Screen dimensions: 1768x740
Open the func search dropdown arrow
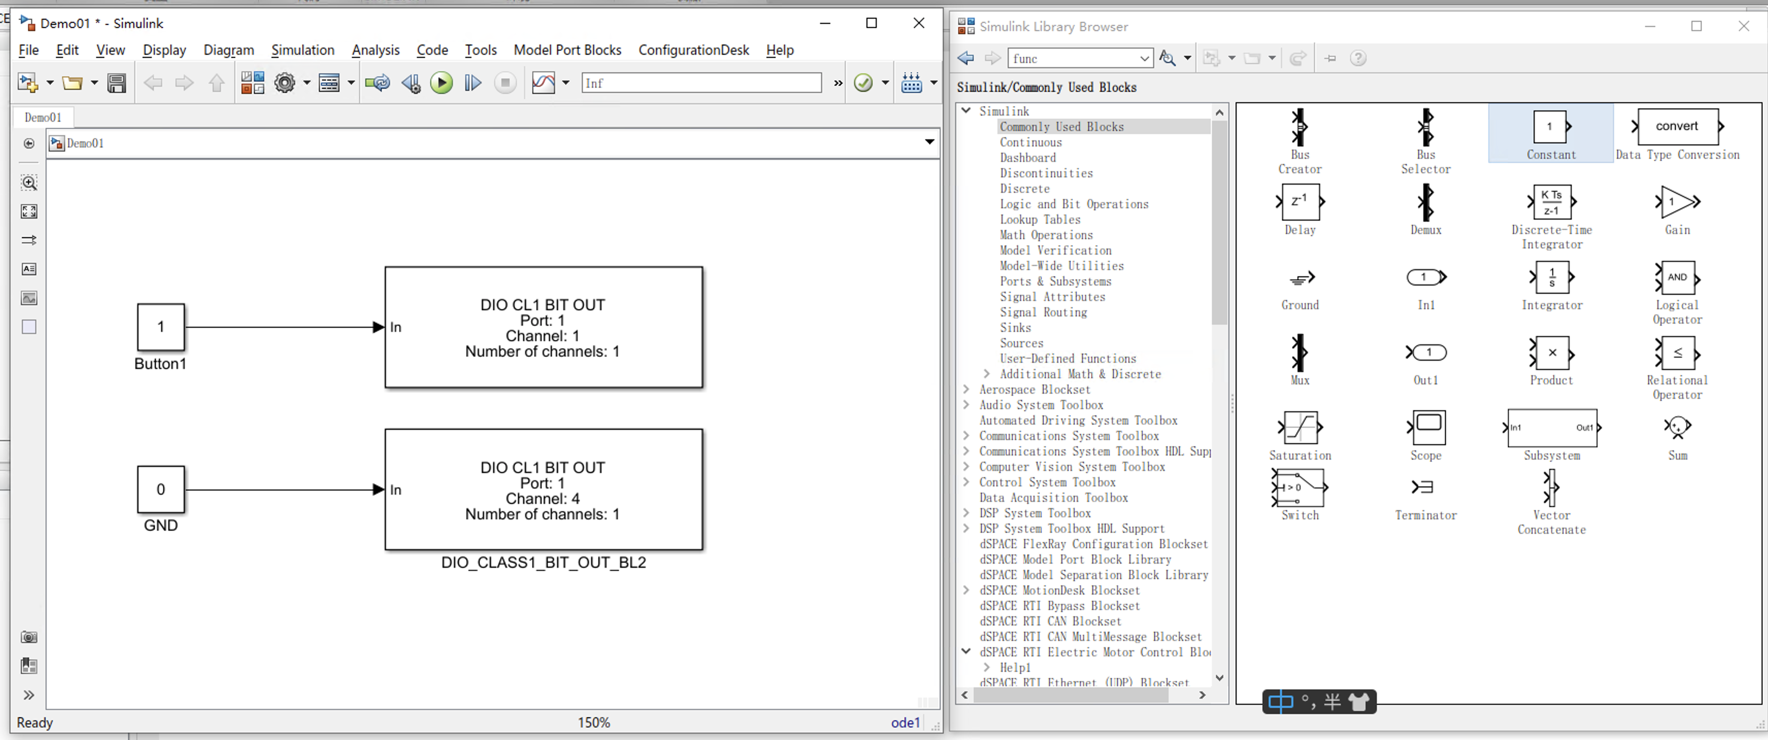pos(1144,58)
